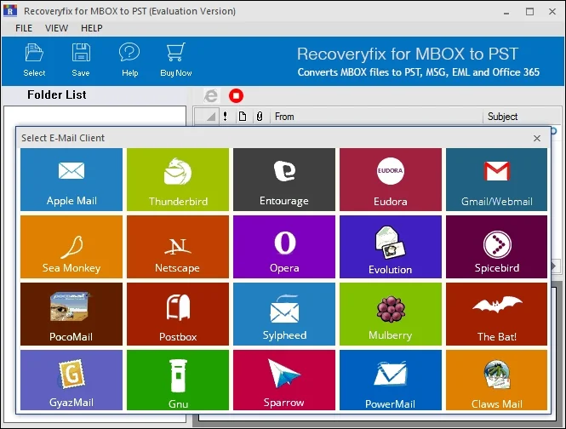
Task: Click the red stop button
Action: point(236,95)
